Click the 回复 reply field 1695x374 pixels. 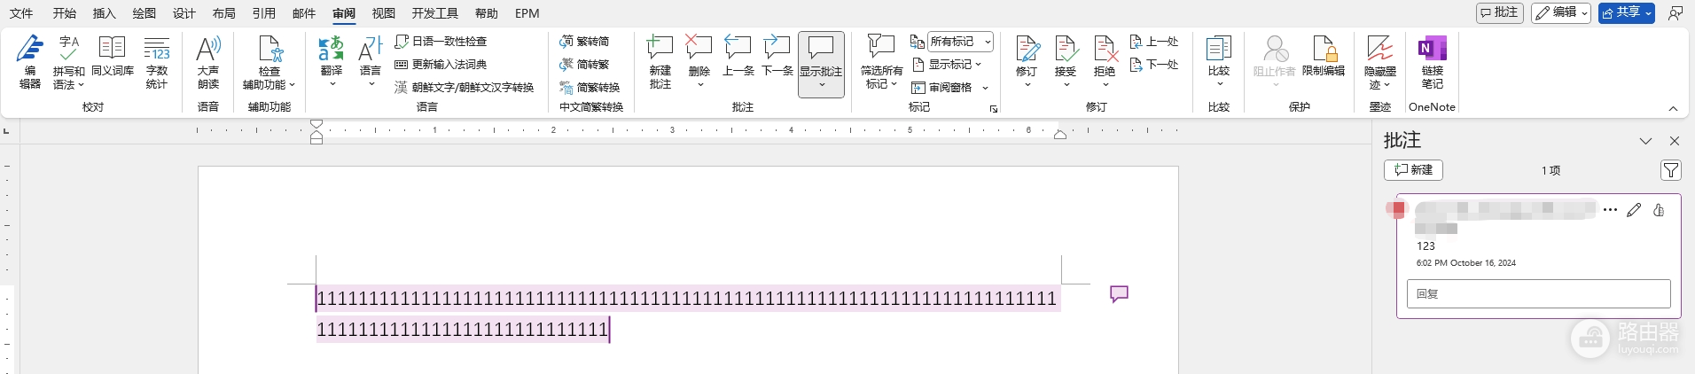[1538, 293]
